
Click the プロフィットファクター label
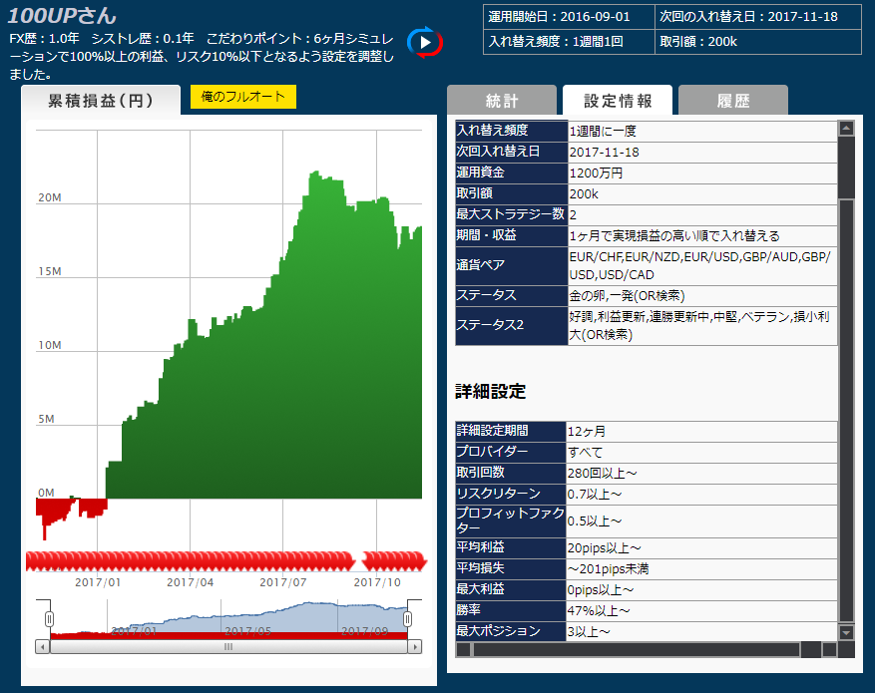pyautogui.click(x=511, y=520)
